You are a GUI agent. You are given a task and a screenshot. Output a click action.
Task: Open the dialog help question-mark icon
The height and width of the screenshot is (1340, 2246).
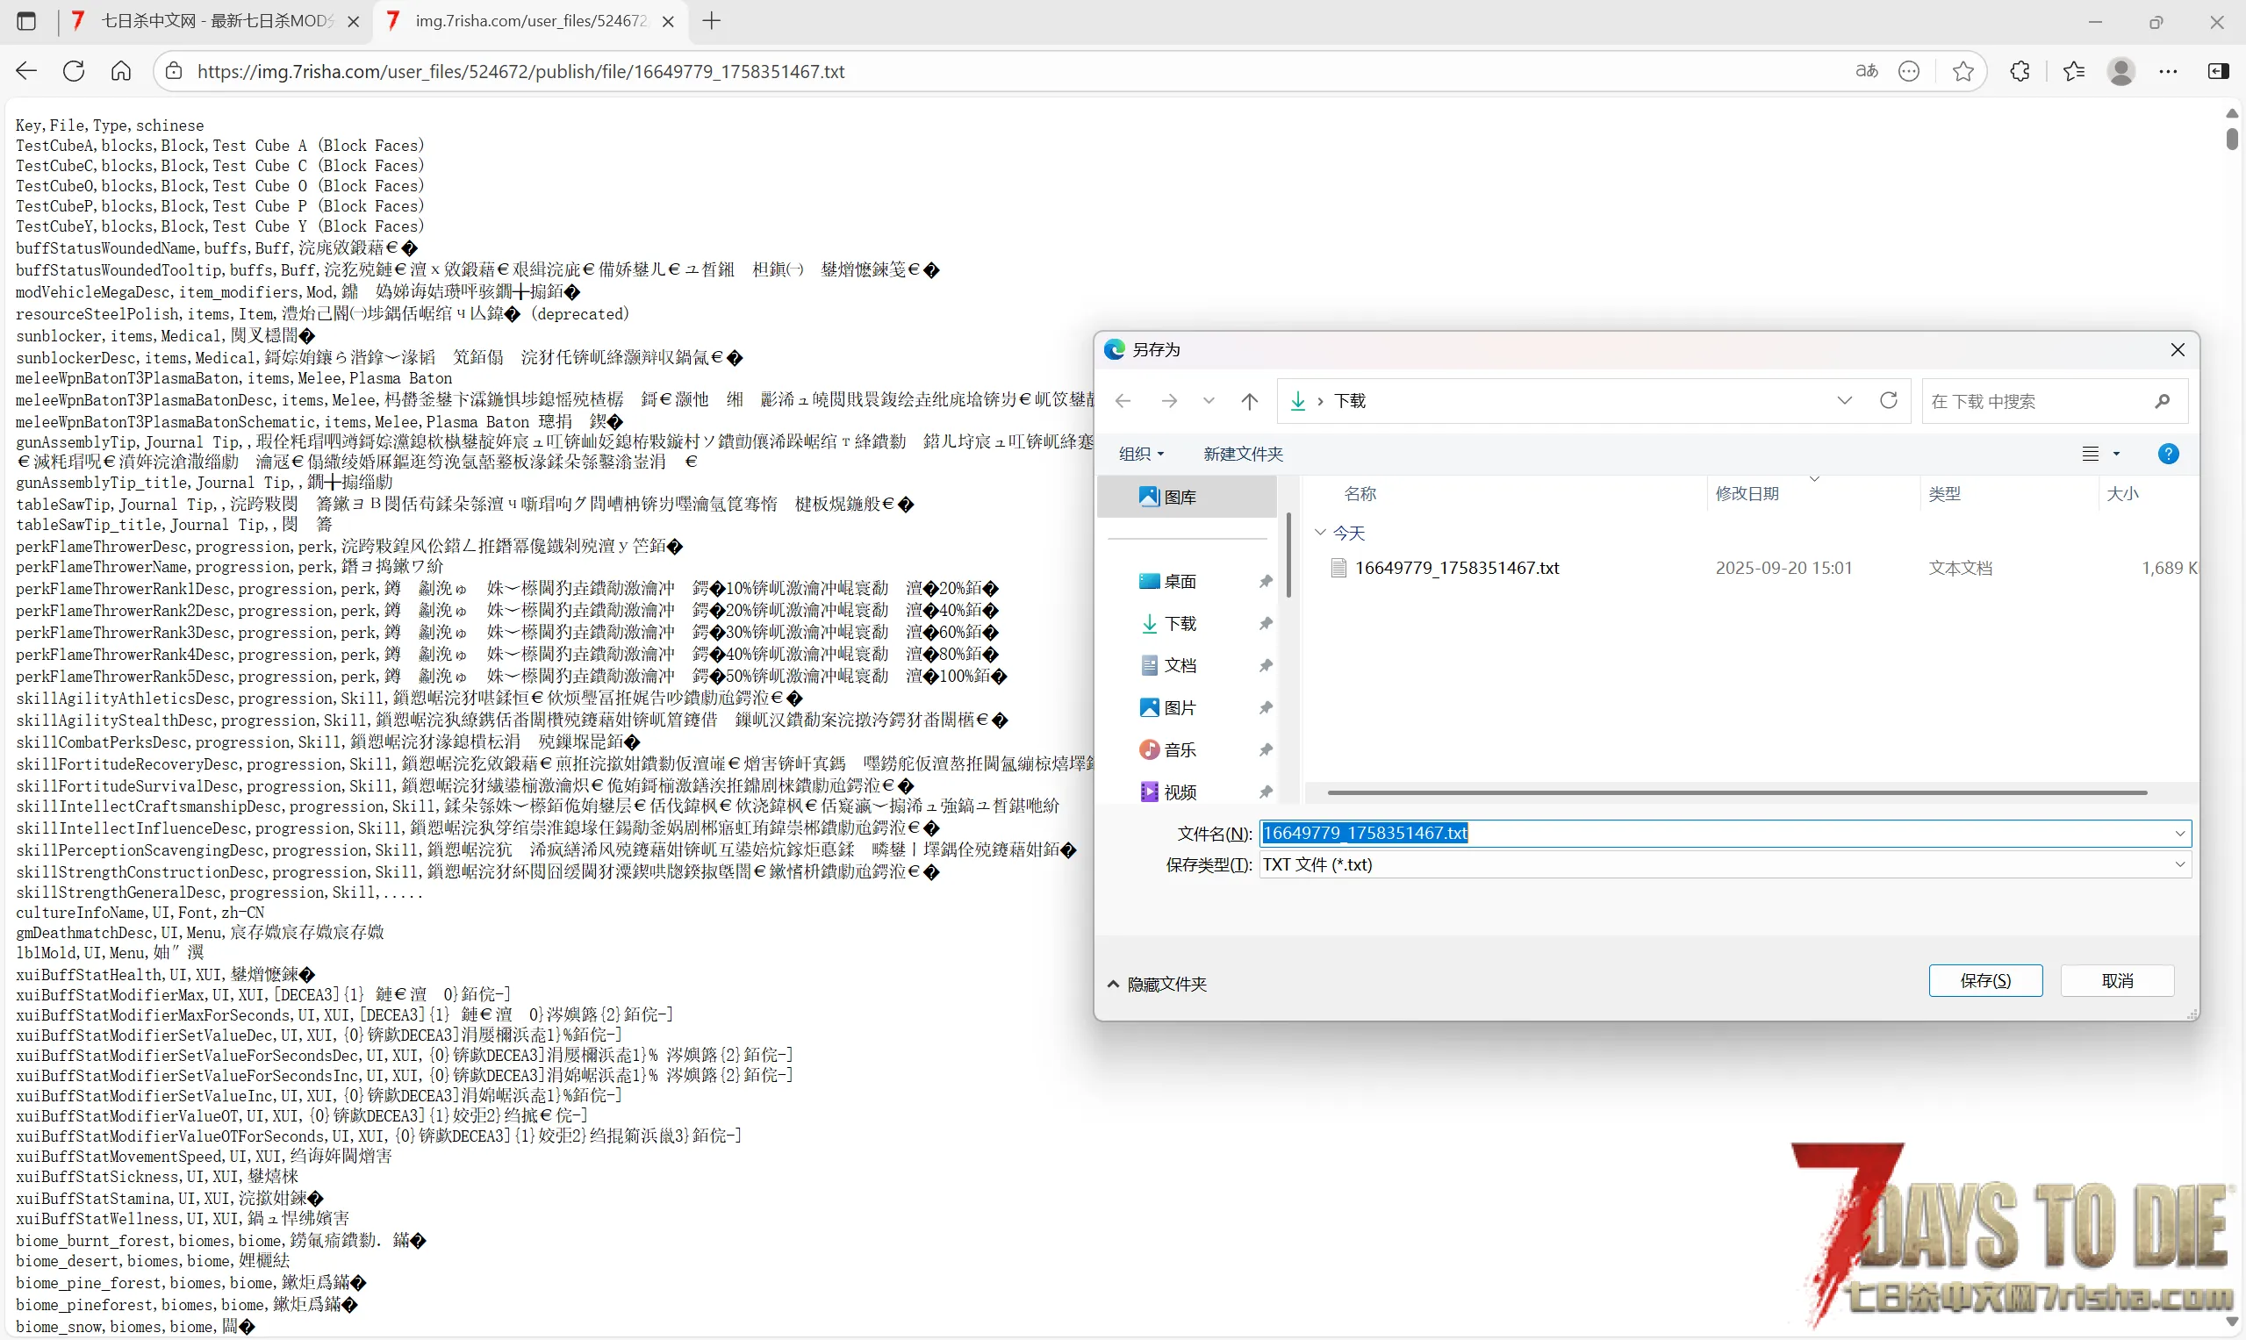pyautogui.click(x=2167, y=455)
